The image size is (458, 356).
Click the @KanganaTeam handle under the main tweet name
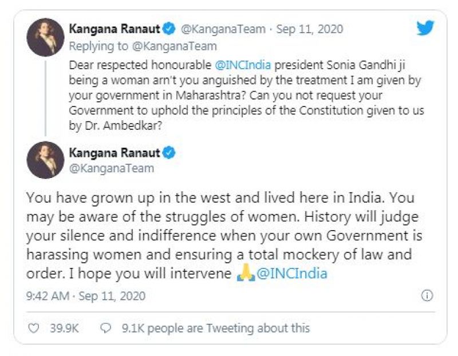coord(111,168)
